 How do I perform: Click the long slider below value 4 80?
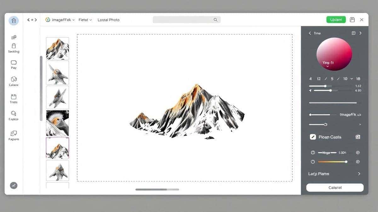(333, 103)
